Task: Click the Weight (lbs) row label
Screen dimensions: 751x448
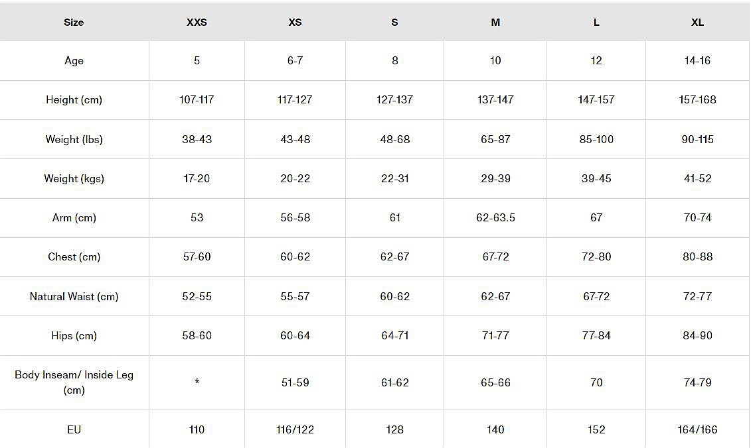Action: point(74,139)
